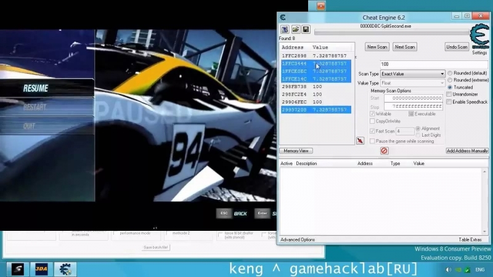Click the New Scan button
The width and height of the screenshot is (493, 277).
coord(377,47)
